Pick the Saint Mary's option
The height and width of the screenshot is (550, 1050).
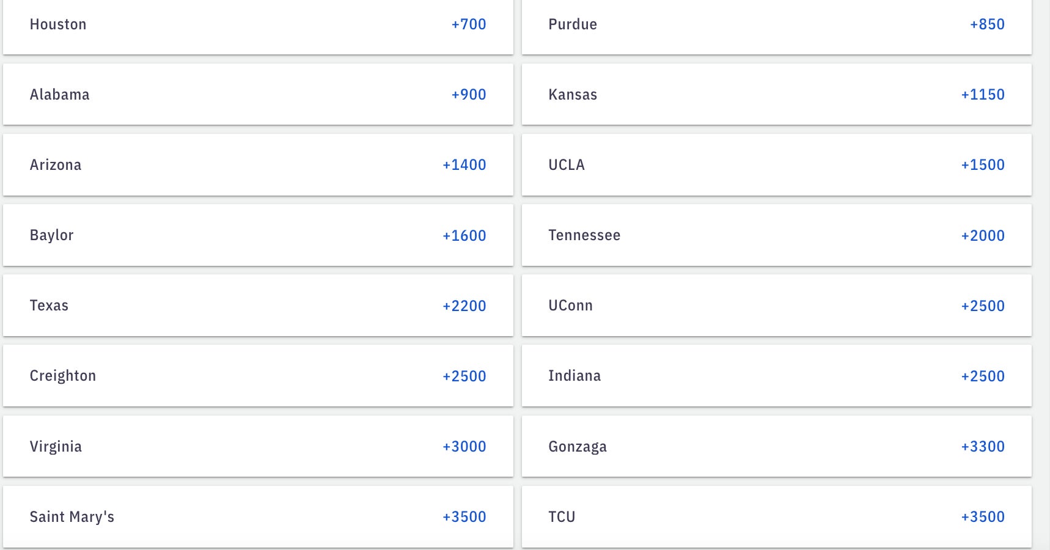[x=258, y=516]
